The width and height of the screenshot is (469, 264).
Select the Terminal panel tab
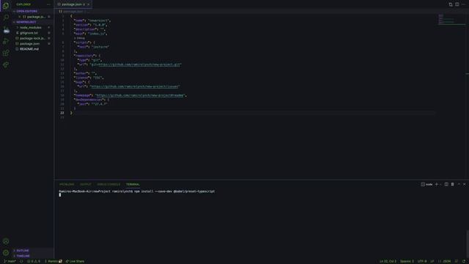133,184
